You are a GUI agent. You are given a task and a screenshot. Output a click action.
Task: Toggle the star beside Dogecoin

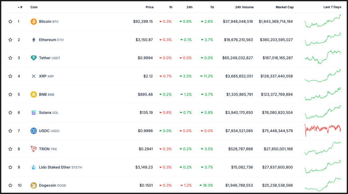(10, 185)
